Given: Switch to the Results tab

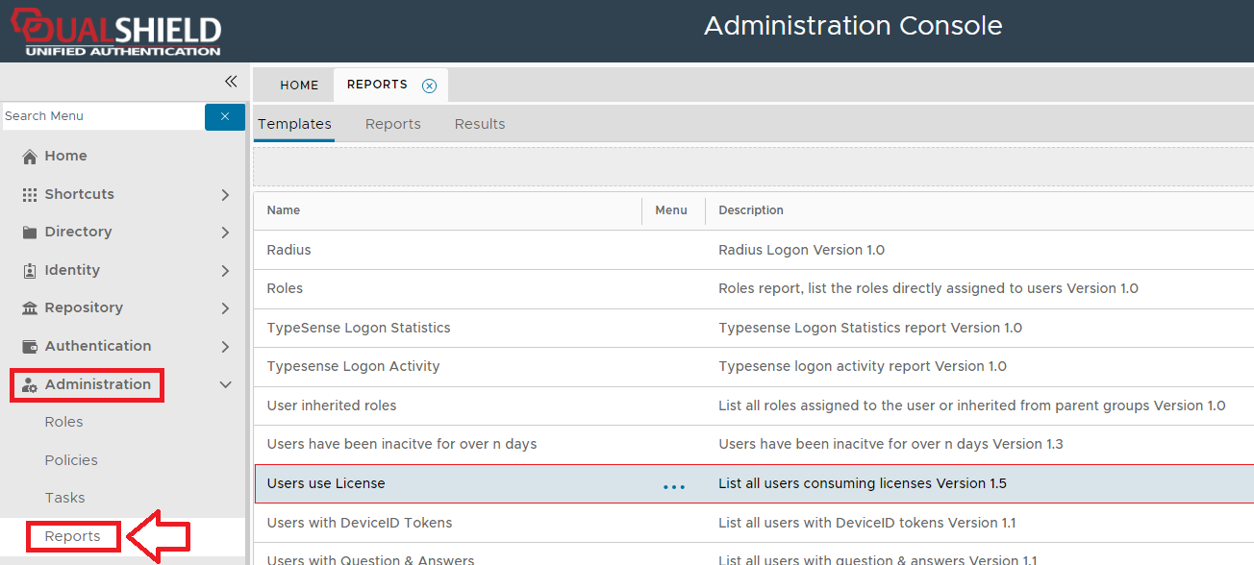Looking at the screenshot, I should tap(480, 124).
